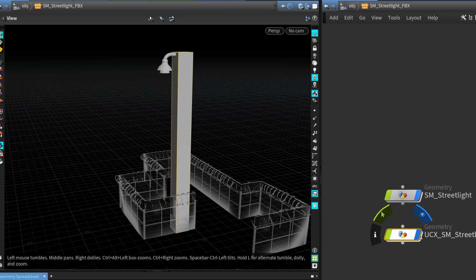Click SM_Streetlight_FBX in network editor path

(x=389, y=6)
